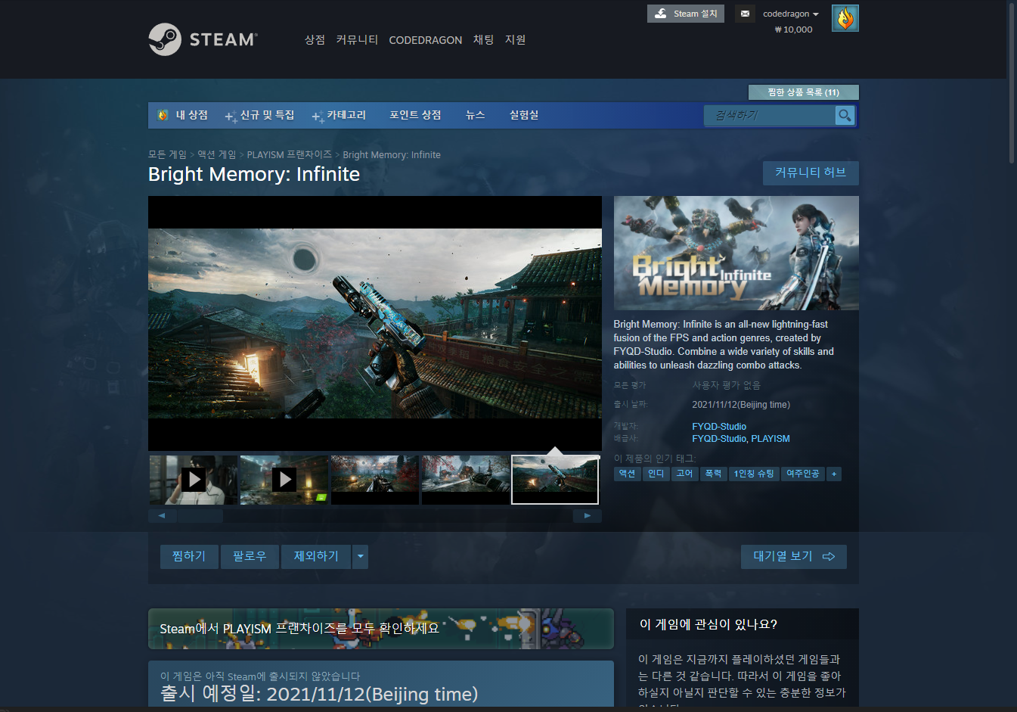This screenshot has width=1017, height=712.
Task: Click the search magnifier icon
Action: (x=845, y=115)
